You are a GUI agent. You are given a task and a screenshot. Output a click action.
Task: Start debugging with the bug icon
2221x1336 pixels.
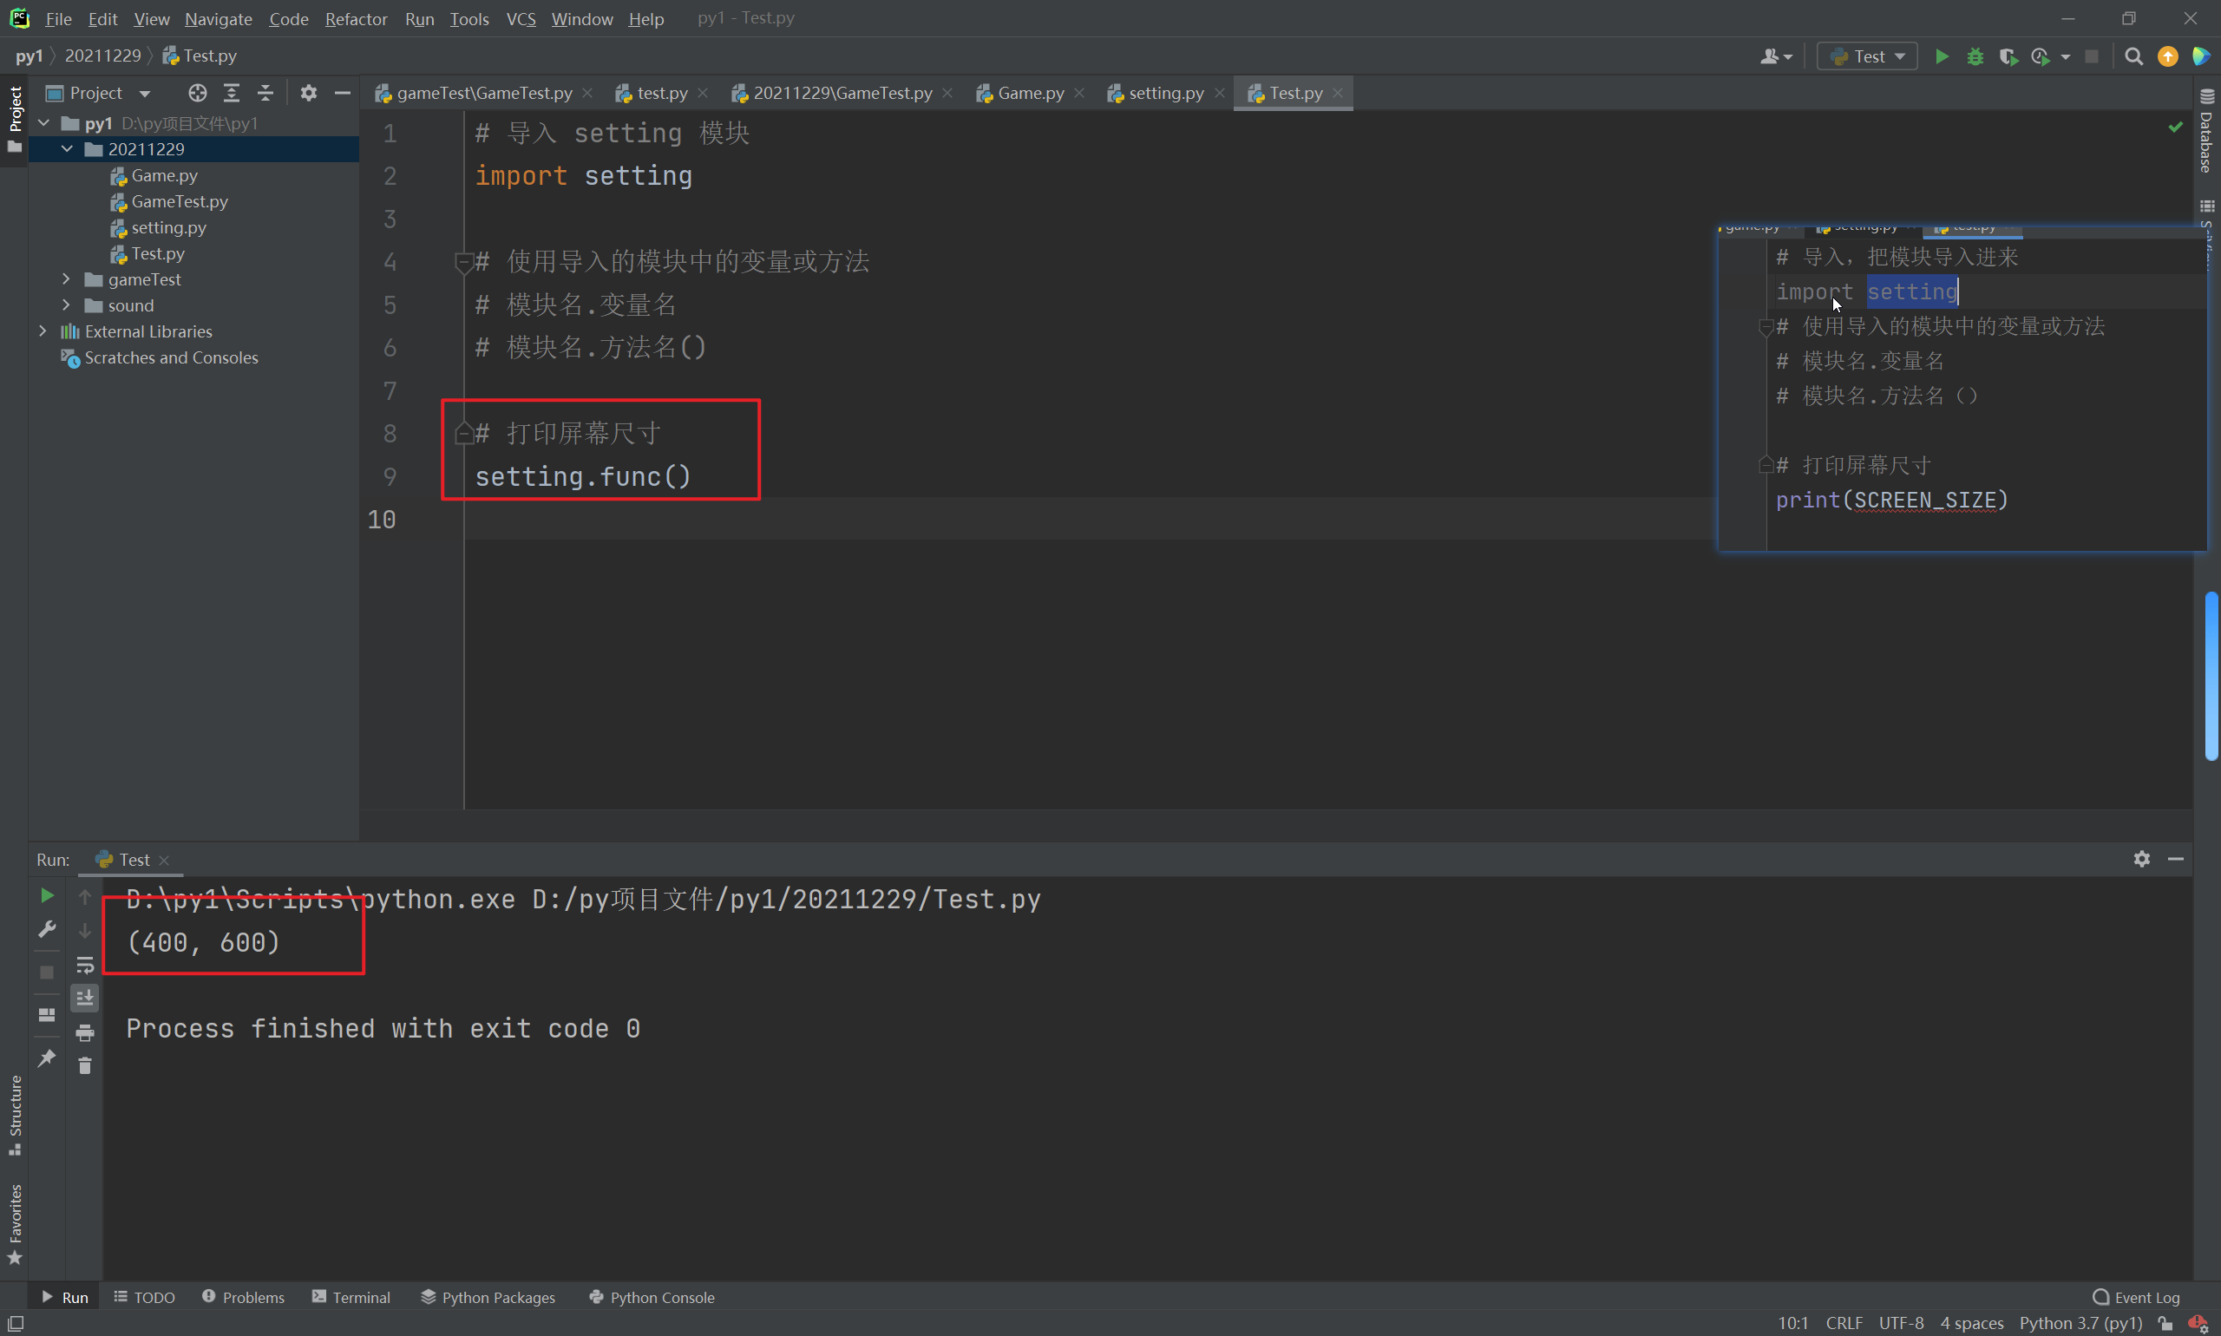click(x=1975, y=56)
